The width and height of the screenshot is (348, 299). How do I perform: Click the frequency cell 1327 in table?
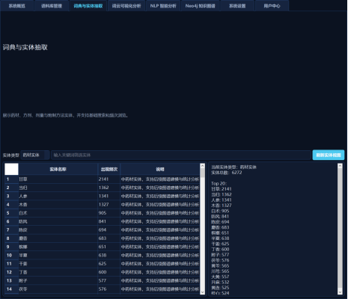pos(109,205)
